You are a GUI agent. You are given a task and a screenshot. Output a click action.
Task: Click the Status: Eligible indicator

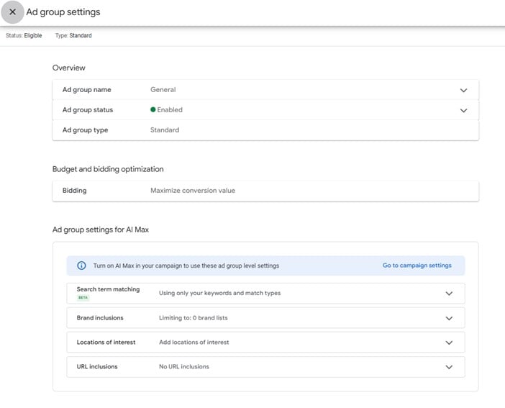[x=24, y=35]
